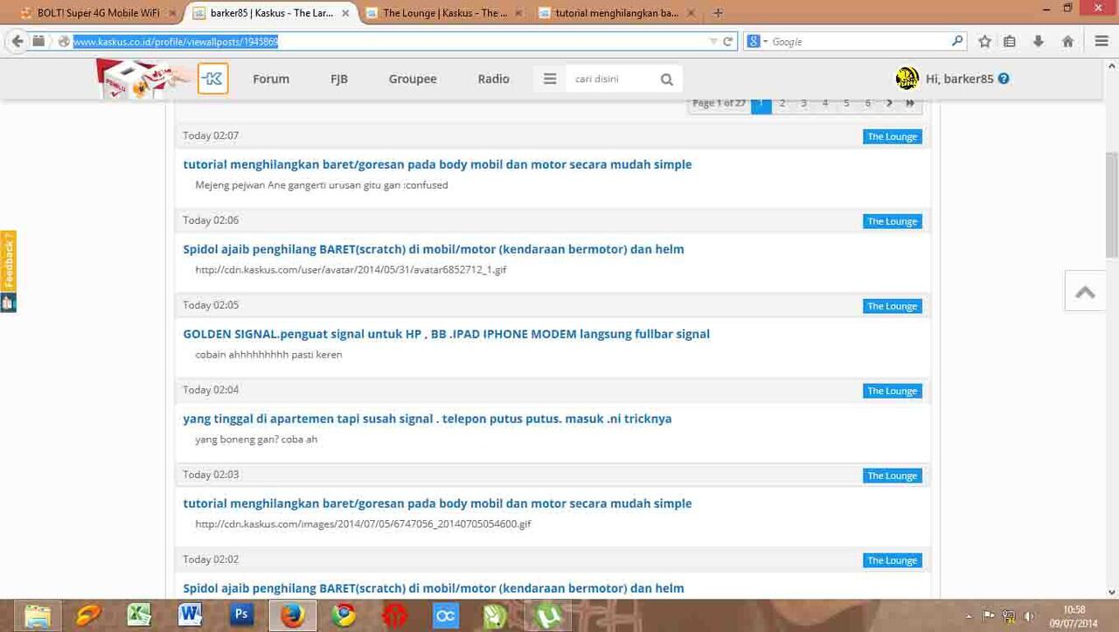Open uTorrent from the taskbar
The image size is (1119, 632).
point(548,615)
